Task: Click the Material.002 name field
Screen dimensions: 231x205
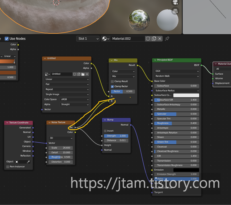Action: 127,39
